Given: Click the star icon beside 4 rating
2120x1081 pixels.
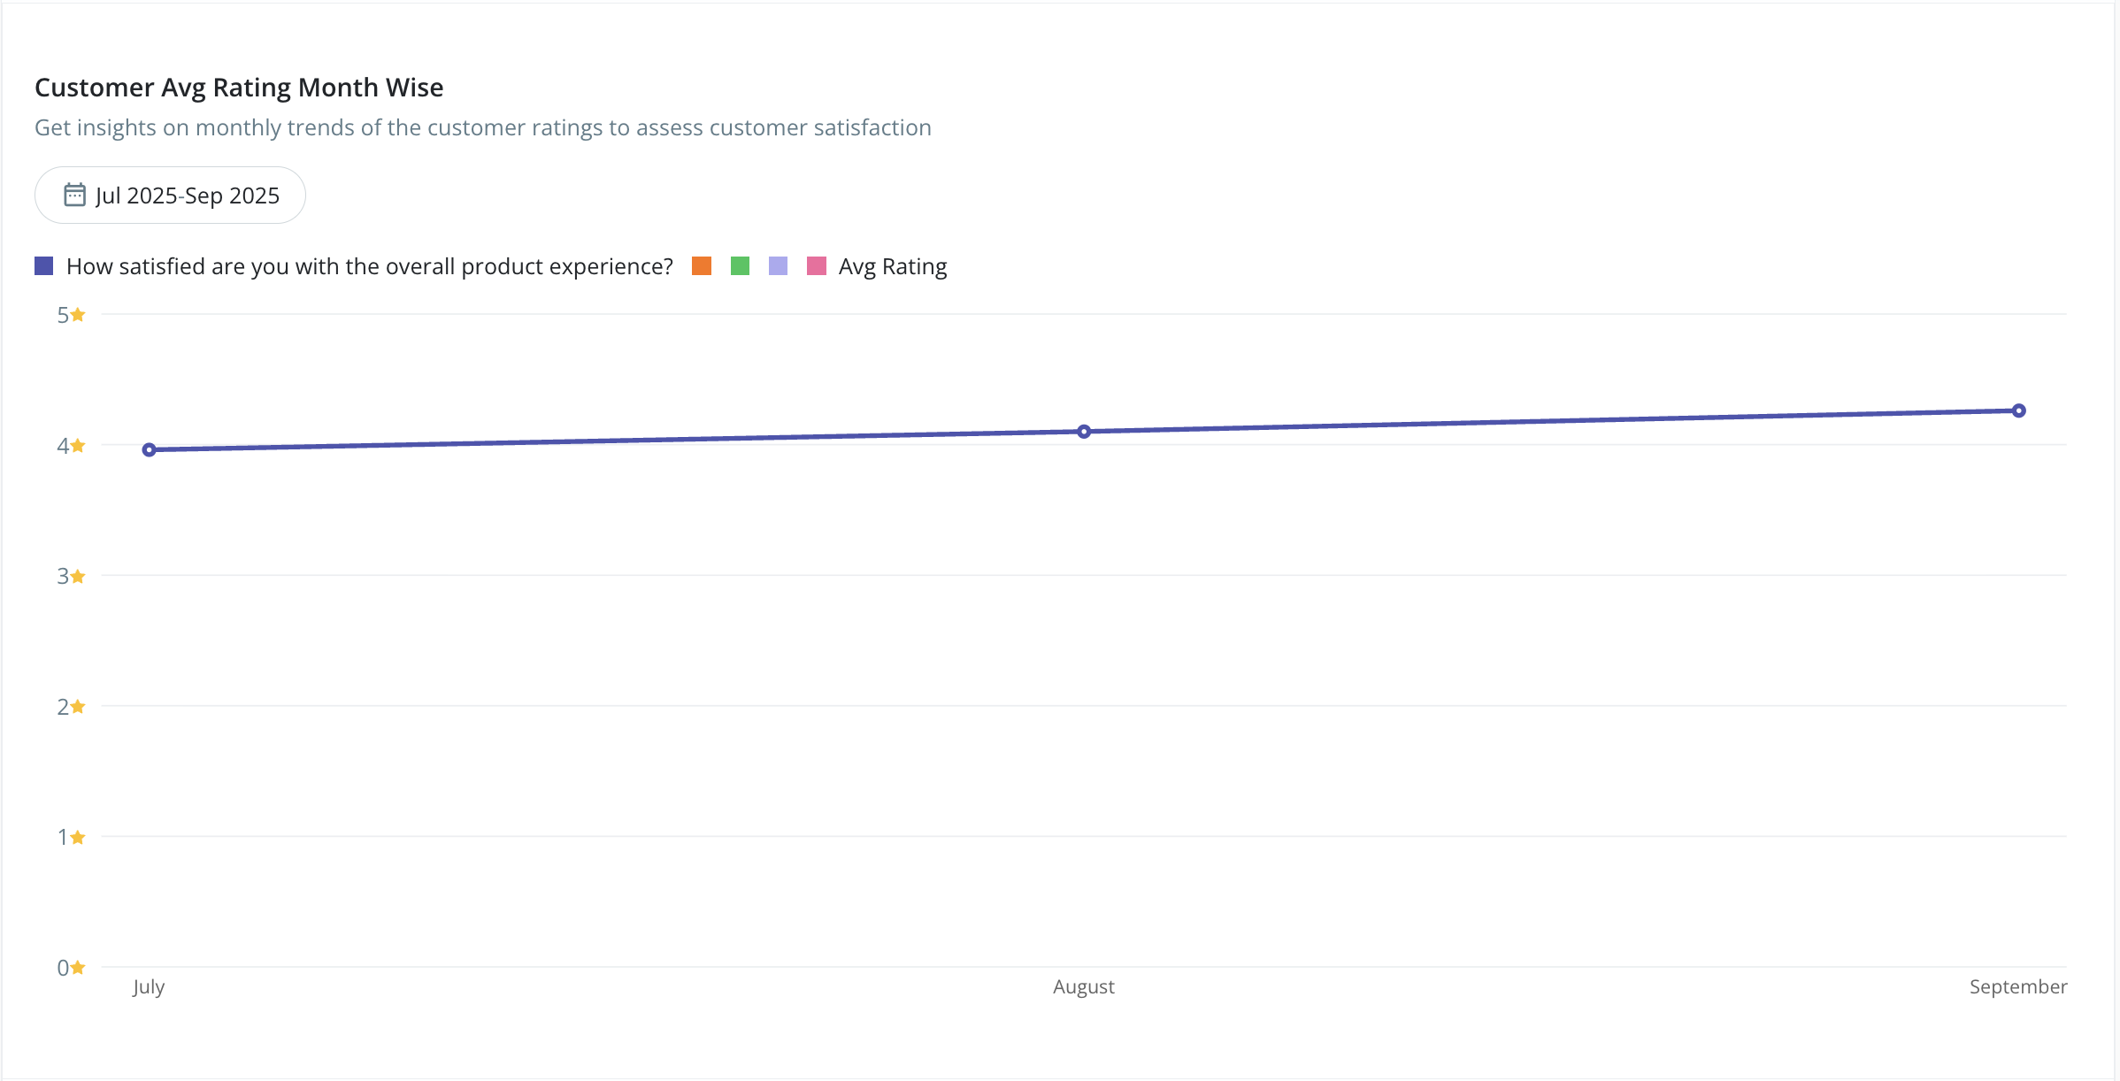Looking at the screenshot, I should coord(78,446).
